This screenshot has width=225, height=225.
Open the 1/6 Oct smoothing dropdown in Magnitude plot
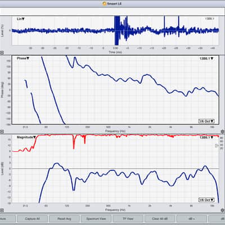(x=206, y=200)
